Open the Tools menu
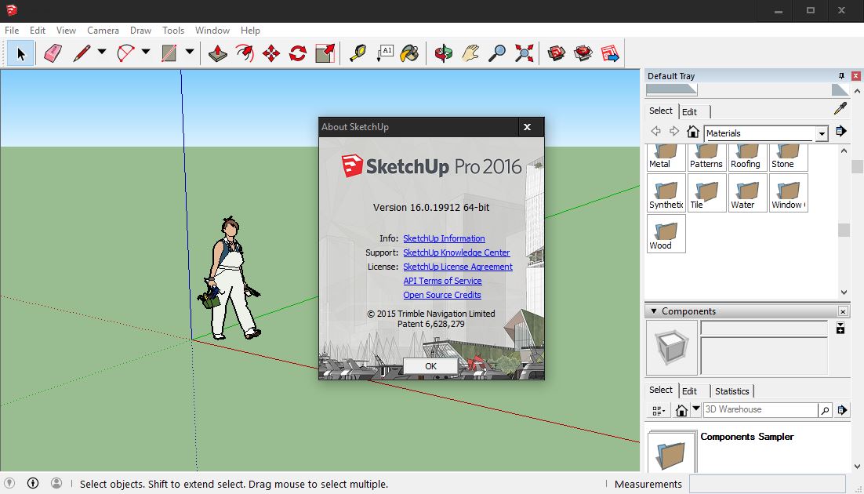The image size is (864, 494). (x=173, y=31)
